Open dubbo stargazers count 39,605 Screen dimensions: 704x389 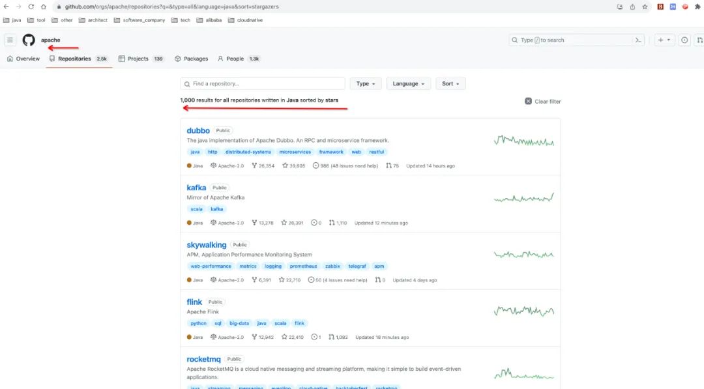coord(293,166)
